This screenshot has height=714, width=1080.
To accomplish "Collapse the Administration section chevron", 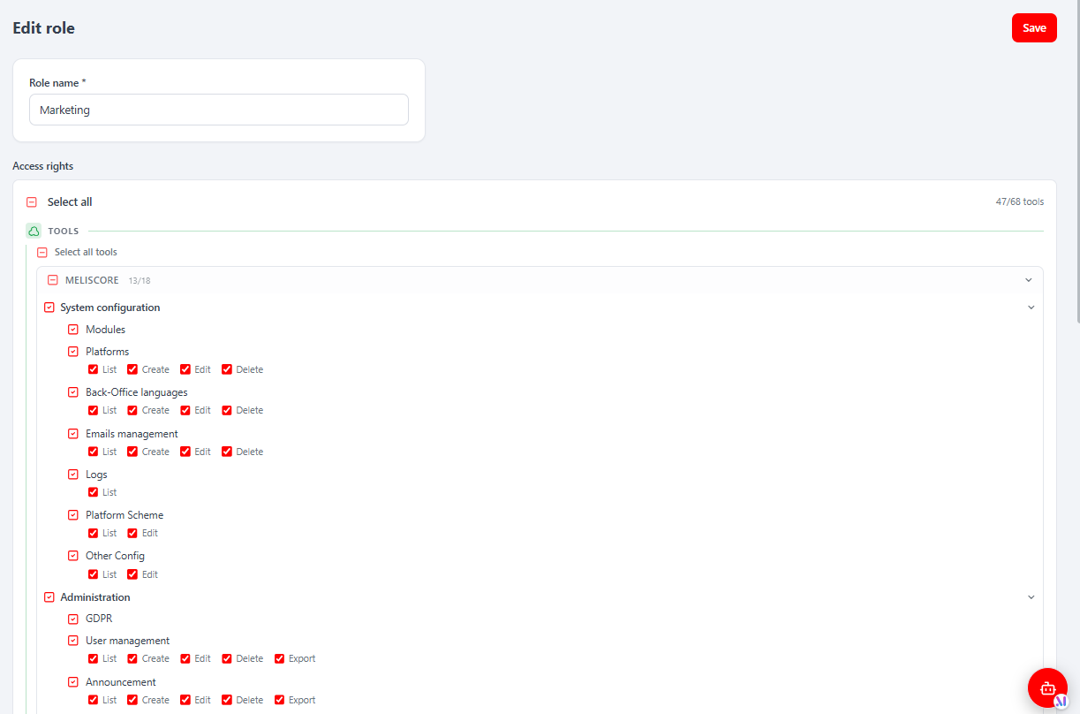I will [1031, 597].
